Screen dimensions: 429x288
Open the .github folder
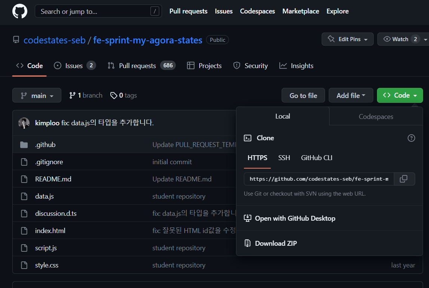click(45, 145)
